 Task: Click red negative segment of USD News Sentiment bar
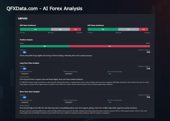point(144,29)
